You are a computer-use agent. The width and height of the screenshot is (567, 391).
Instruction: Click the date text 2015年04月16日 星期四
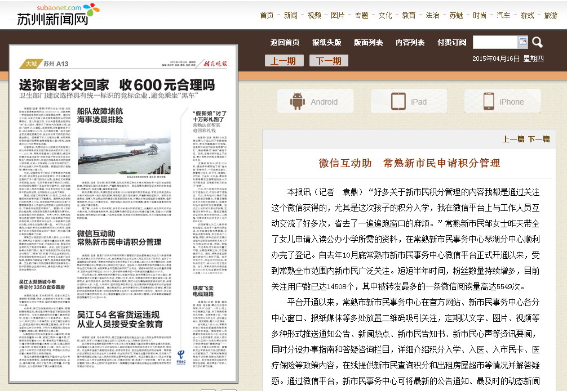(508, 59)
